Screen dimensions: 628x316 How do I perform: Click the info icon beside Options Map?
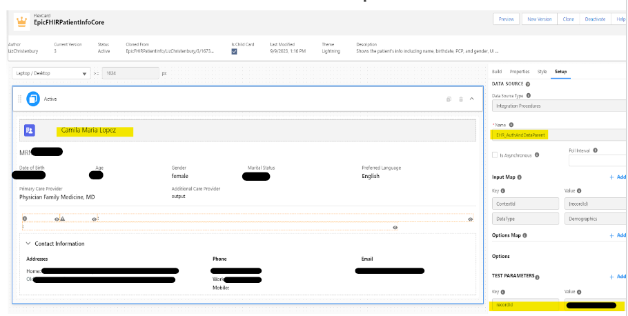(x=524, y=235)
